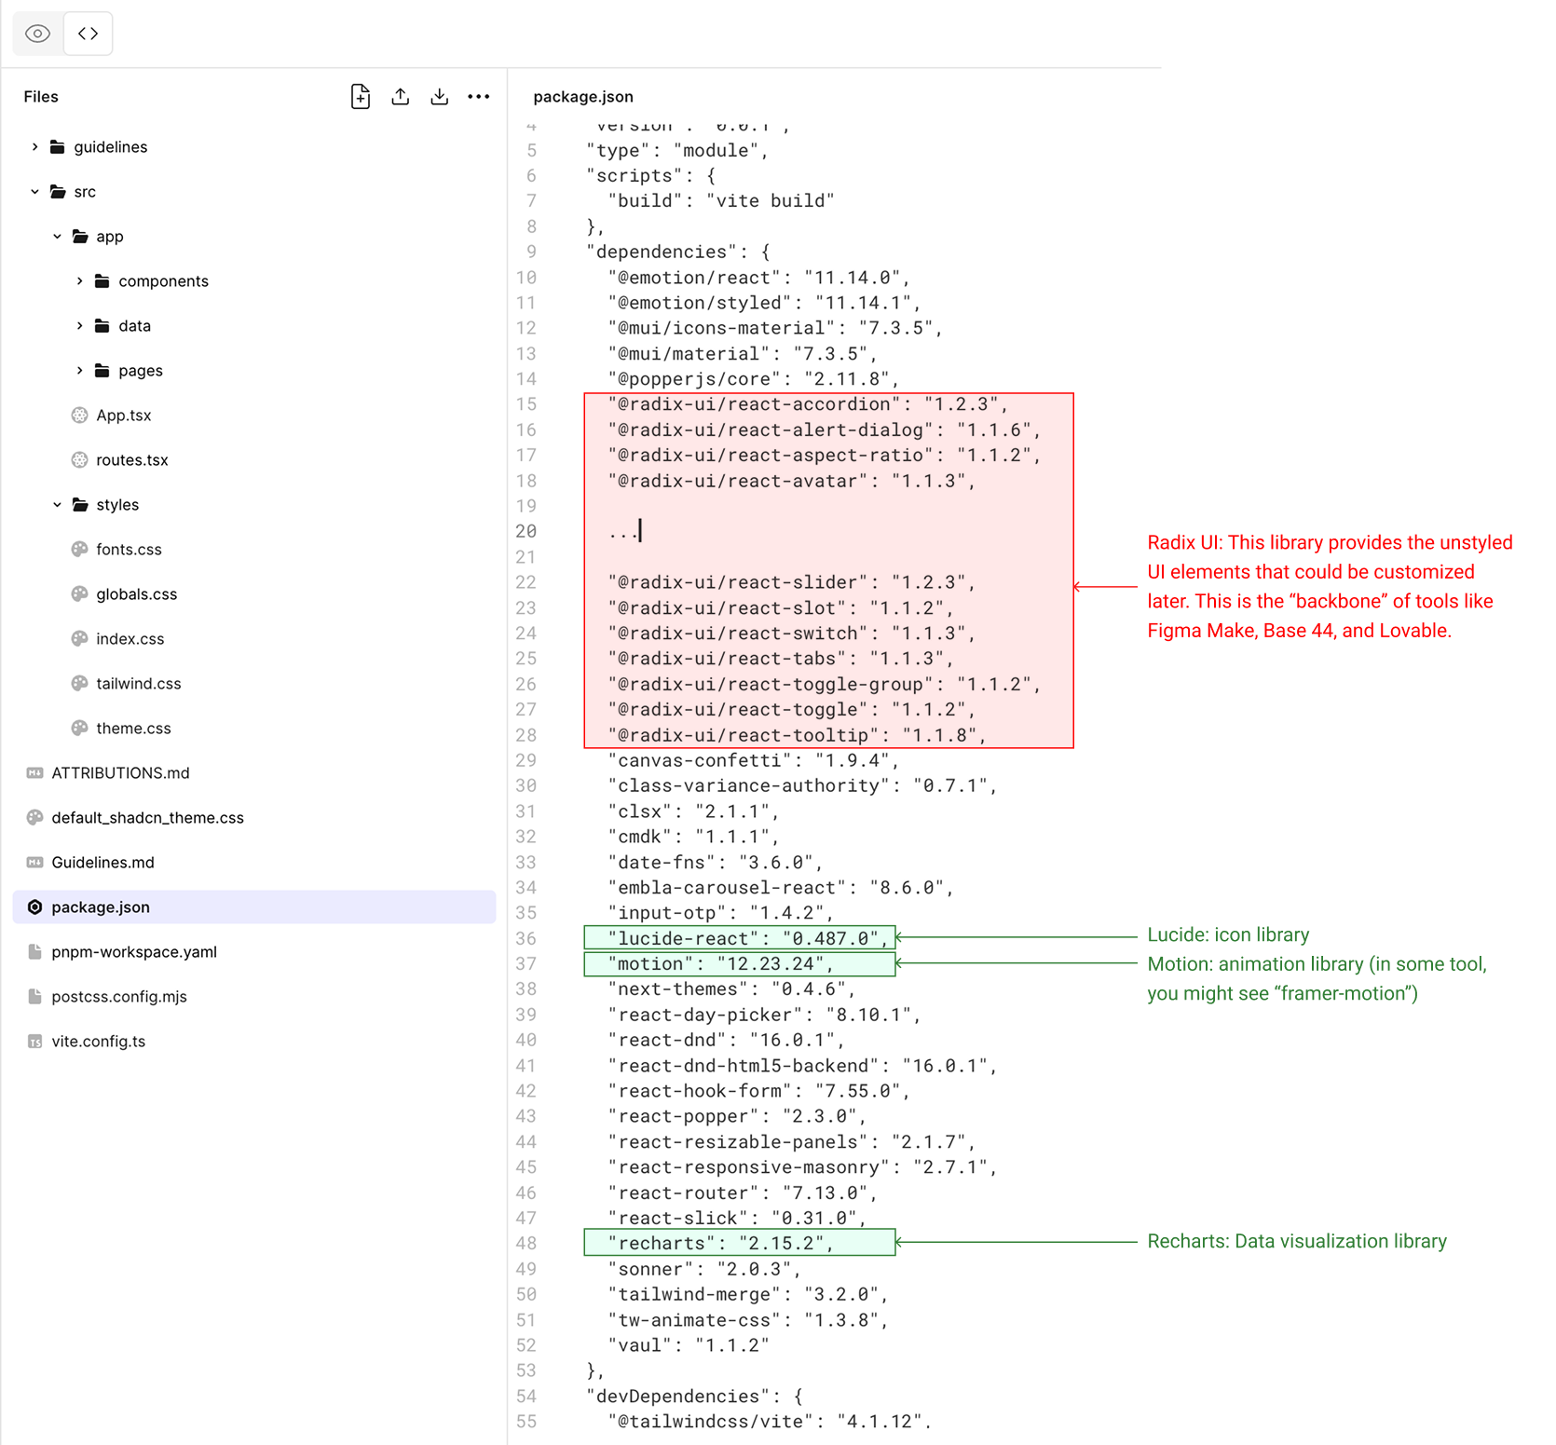Click the "tailwind-merge" dependency line
1556x1445 pixels.
(x=748, y=1294)
